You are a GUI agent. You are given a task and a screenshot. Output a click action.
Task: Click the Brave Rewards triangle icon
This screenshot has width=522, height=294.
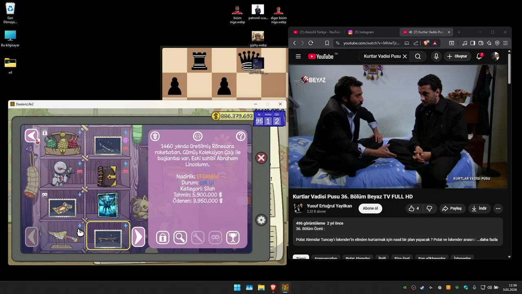point(435,43)
